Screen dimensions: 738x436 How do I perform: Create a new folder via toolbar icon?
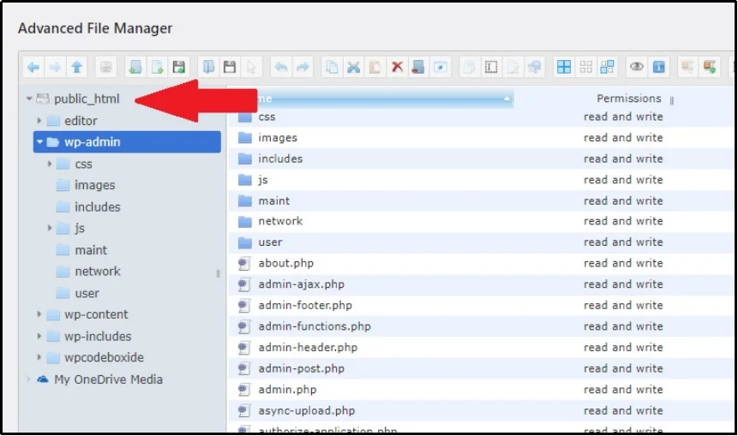(135, 68)
